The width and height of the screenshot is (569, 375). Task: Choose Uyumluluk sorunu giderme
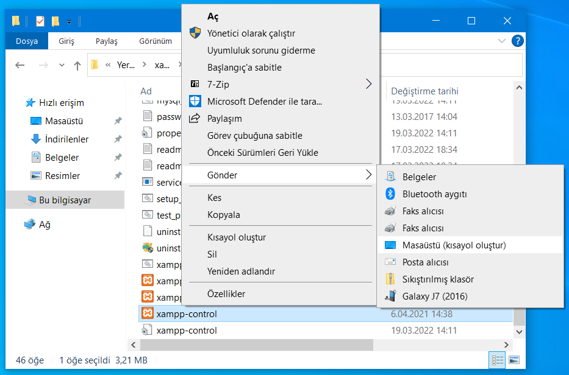pyautogui.click(x=281, y=51)
